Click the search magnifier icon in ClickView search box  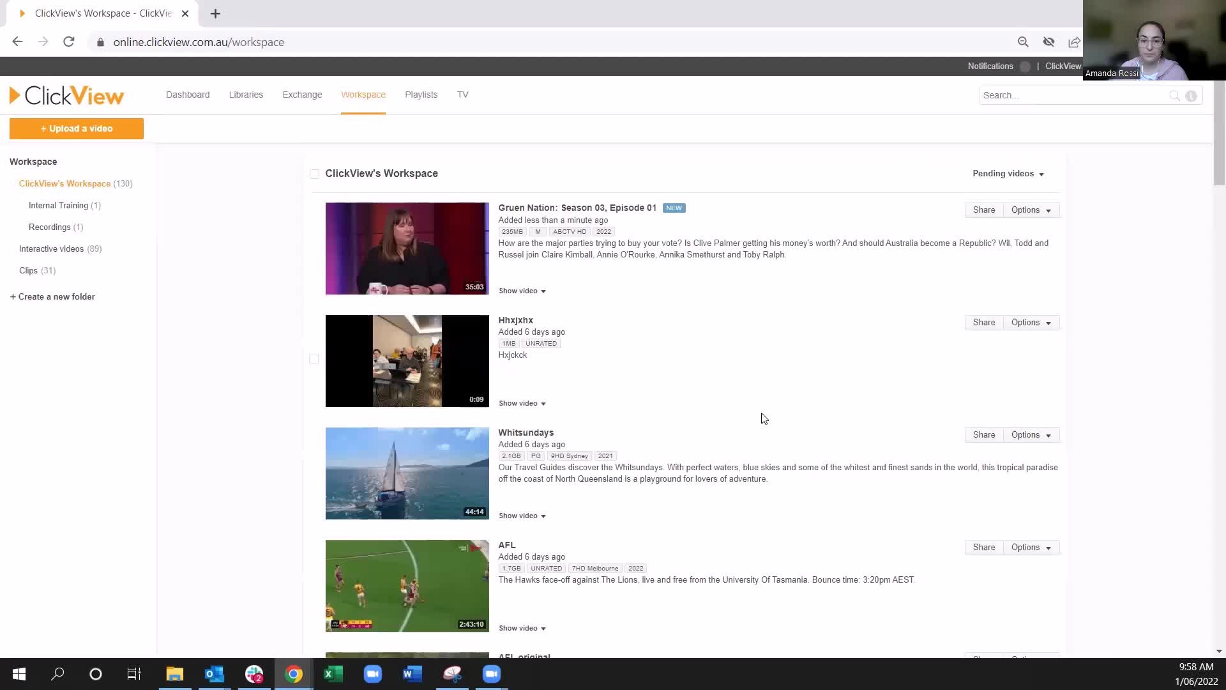click(x=1174, y=95)
